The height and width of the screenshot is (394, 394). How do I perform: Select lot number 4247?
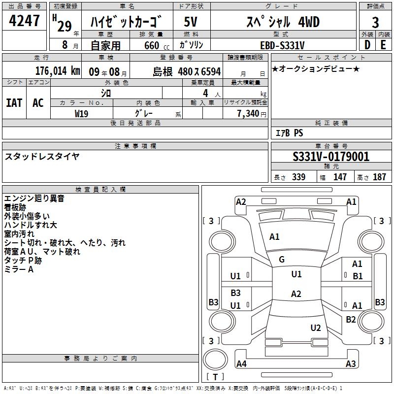[24, 21]
